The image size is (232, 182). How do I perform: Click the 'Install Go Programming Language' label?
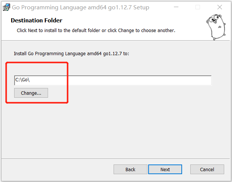pyautogui.click(x=71, y=54)
